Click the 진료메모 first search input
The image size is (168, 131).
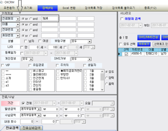pyautogui.click(x=50, y=19)
